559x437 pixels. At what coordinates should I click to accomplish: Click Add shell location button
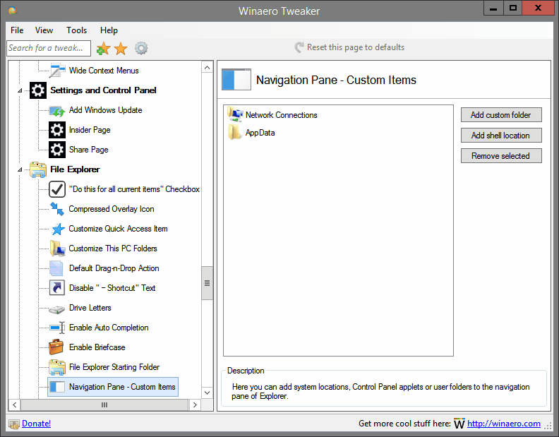(x=501, y=136)
